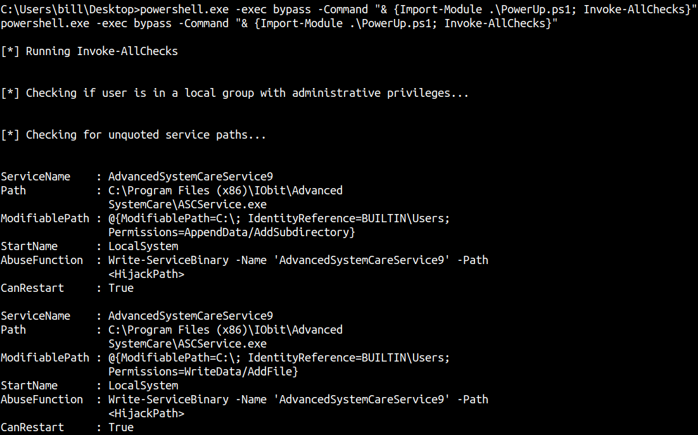Click 'Permissions=WriteData/AddFile}' text
Viewport: 698px width, 435px height.
tap(203, 372)
